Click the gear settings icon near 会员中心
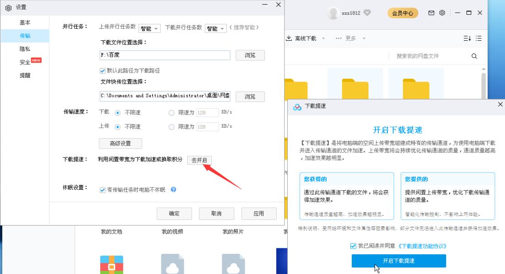 click(x=441, y=13)
